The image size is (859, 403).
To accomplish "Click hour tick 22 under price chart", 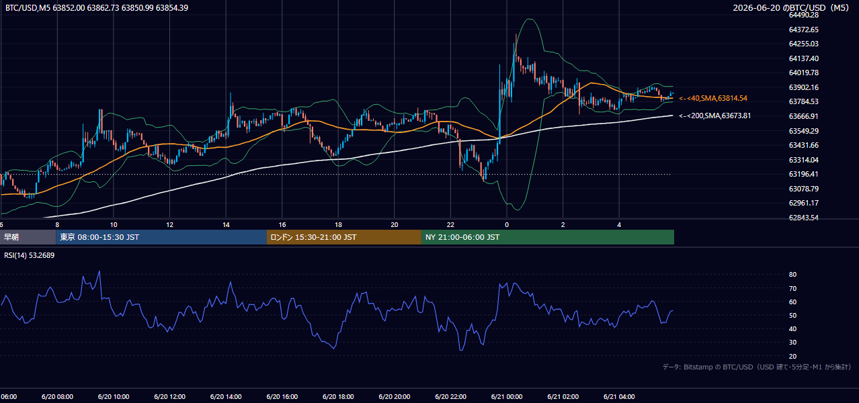I will (x=451, y=225).
